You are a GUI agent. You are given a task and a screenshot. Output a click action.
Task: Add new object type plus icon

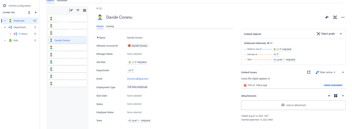tap(36, 13)
